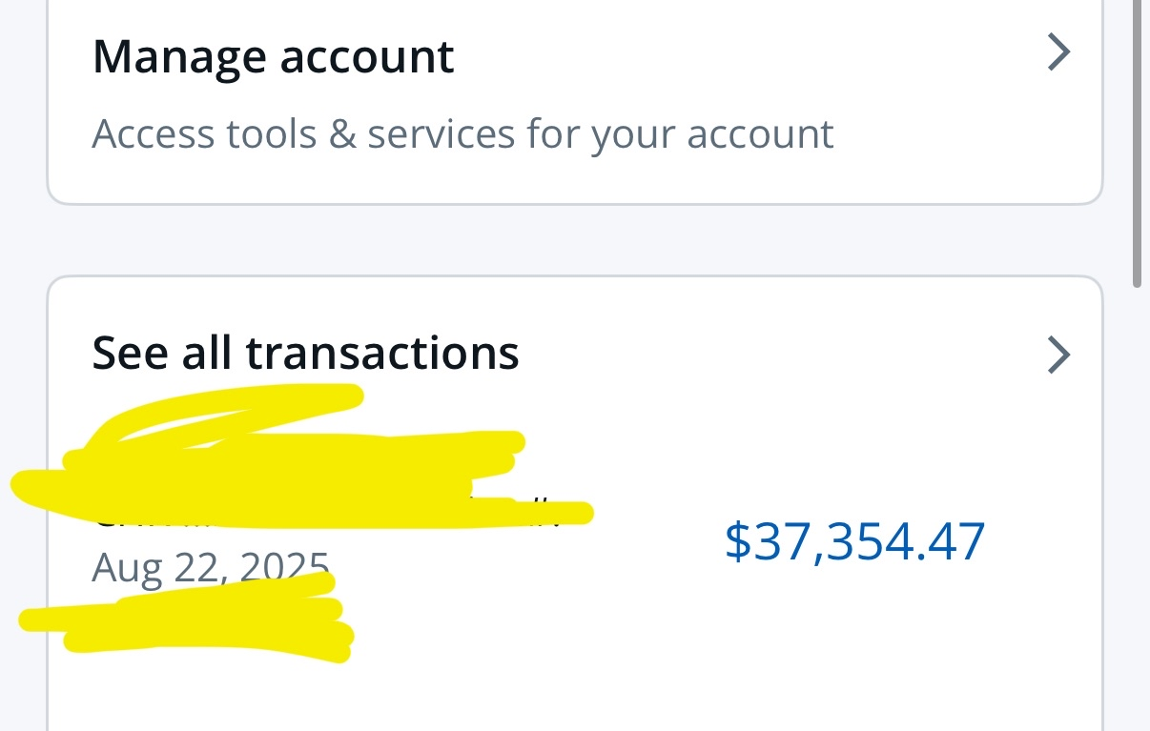Select the $37,354.47 transaction amount
The image size is (1150, 731).
(854, 542)
